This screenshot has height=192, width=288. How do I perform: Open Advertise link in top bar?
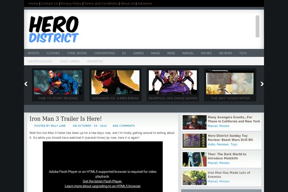[144, 3]
